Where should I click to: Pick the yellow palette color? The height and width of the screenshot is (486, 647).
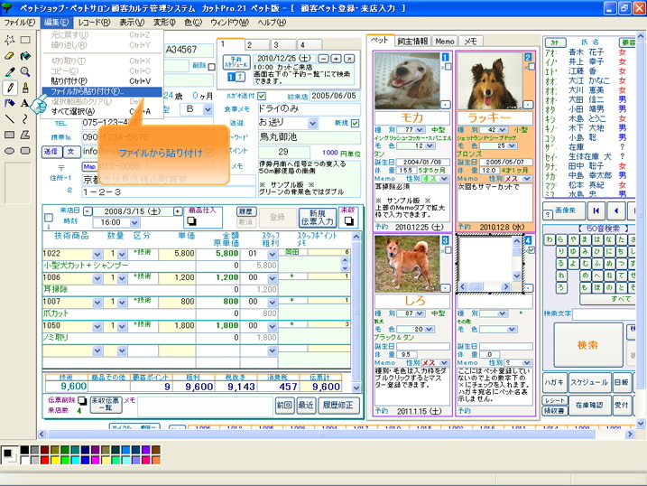[x=54, y=460]
